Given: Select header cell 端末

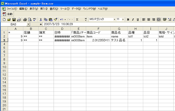Looking at the screenshot, I should point(46,33).
